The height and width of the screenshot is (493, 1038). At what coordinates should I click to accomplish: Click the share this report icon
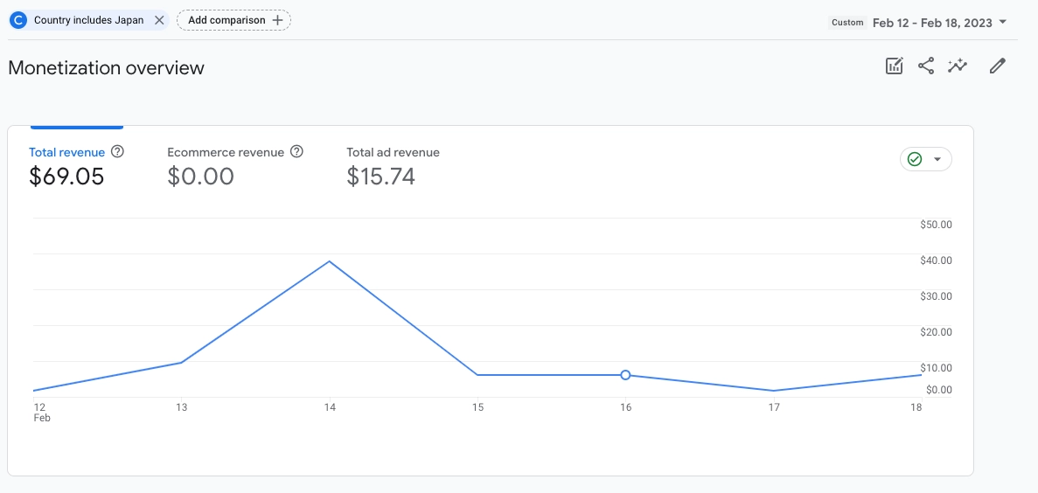(926, 66)
